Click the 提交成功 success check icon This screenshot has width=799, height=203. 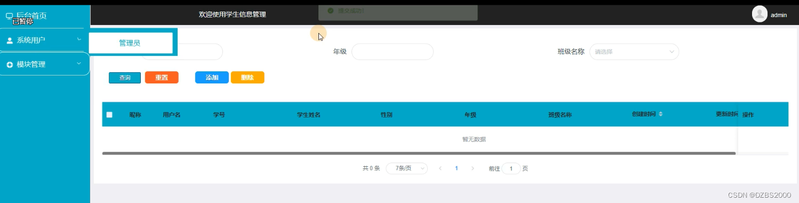[331, 11]
